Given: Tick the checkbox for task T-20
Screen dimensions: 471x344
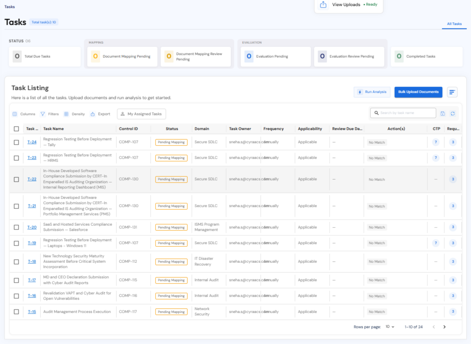Looking at the screenshot, I should [16, 227].
